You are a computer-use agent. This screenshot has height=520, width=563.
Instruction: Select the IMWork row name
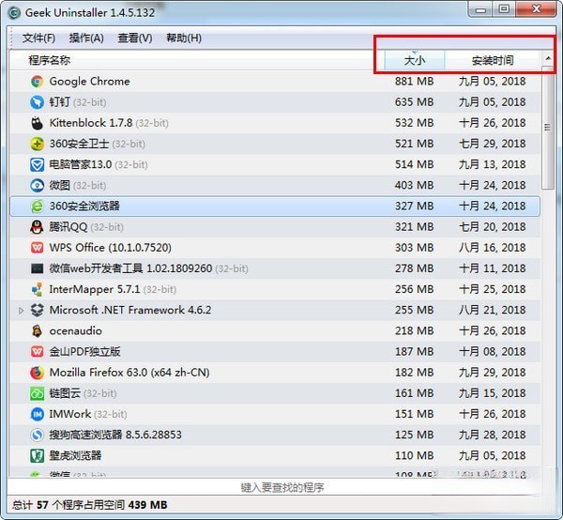click(88, 414)
